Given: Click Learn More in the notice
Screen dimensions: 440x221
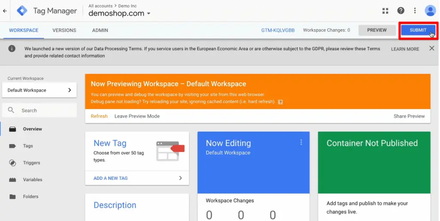Looking at the screenshot, I should (405, 49).
